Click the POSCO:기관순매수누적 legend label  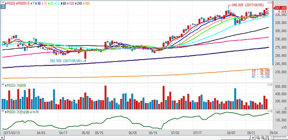coord(22,112)
